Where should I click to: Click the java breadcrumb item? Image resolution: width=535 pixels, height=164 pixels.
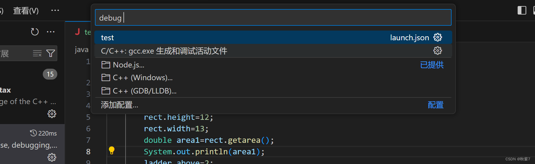pos(82,50)
